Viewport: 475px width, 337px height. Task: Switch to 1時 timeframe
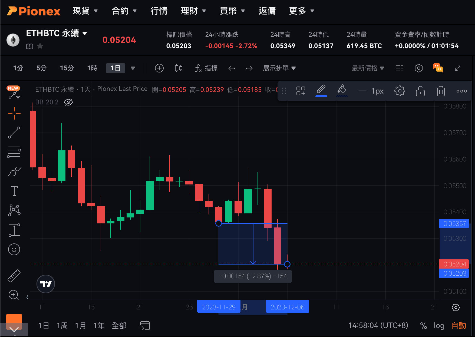(92, 68)
